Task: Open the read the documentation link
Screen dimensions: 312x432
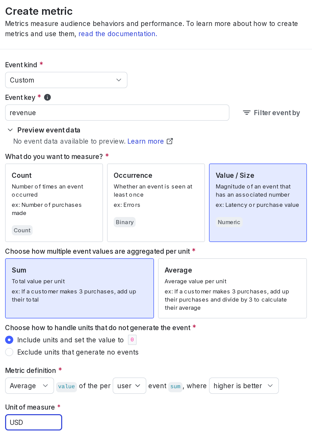Action: (118, 34)
